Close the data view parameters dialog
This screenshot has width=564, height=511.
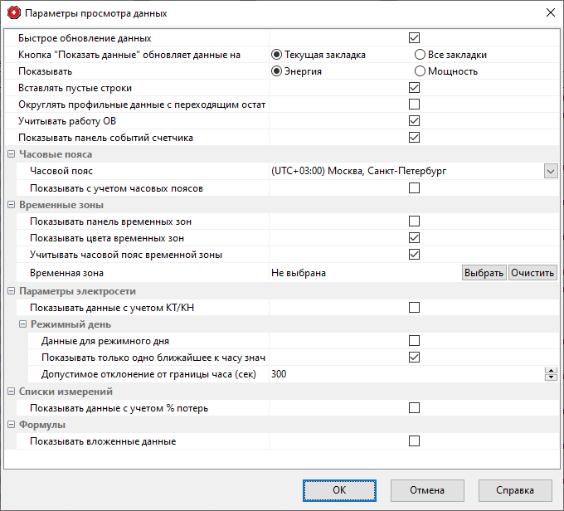(549, 13)
